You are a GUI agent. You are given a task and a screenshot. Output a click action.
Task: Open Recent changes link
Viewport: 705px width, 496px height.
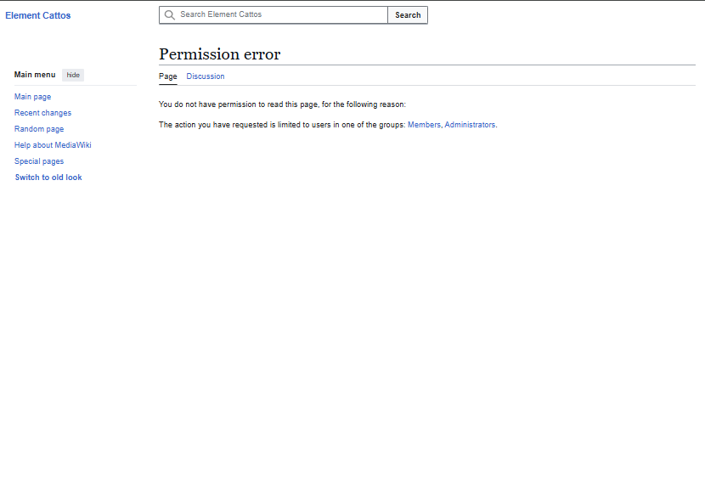(42, 113)
